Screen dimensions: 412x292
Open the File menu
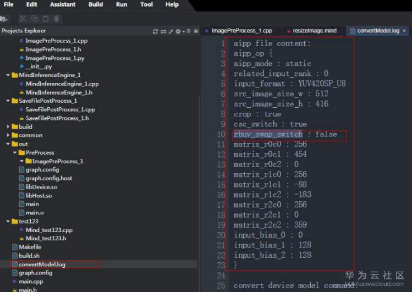[9, 4]
